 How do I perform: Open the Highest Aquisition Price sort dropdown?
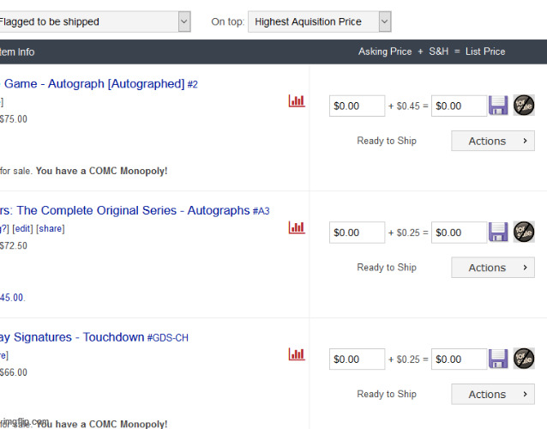pyautogui.click(x=319, y=21)
